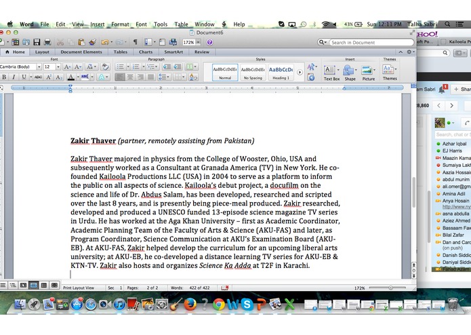This screenshot has width=471, height=335.
Task: Set Center text alignment
Action: tap(130, 77)
